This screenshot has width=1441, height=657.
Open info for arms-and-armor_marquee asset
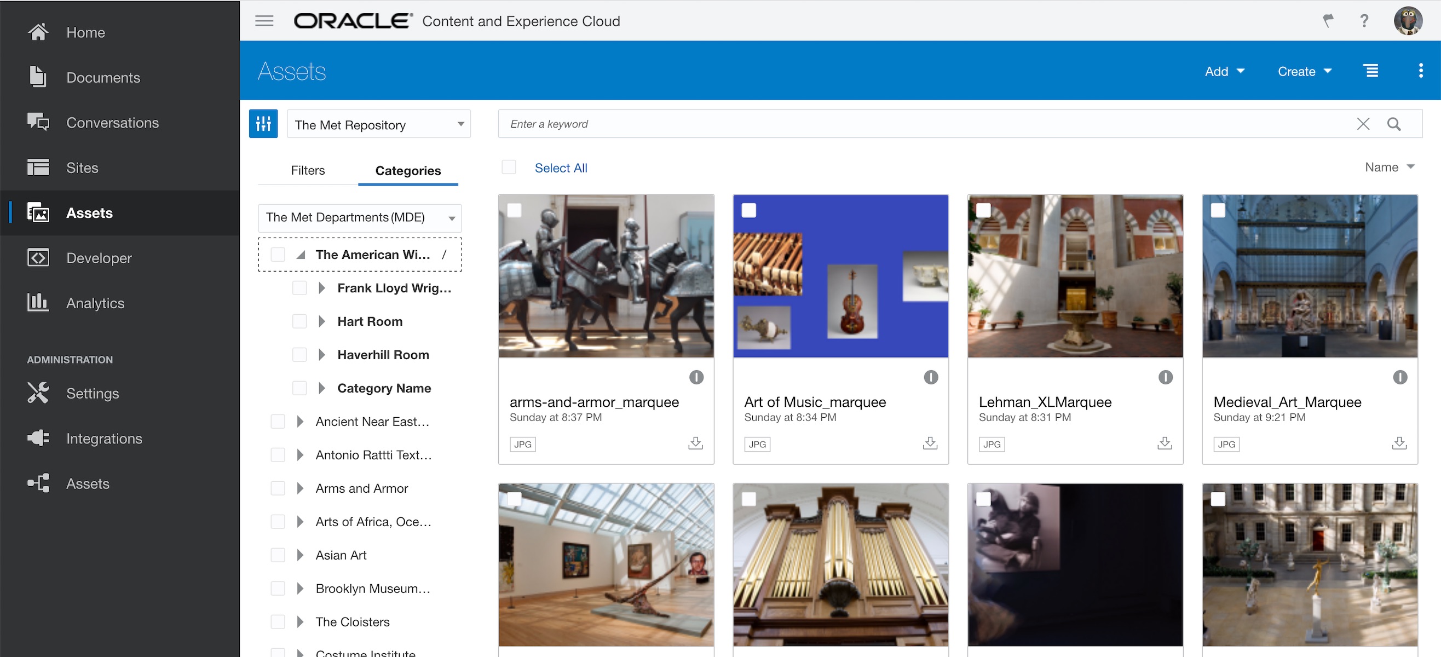click(x=696, y=377)
